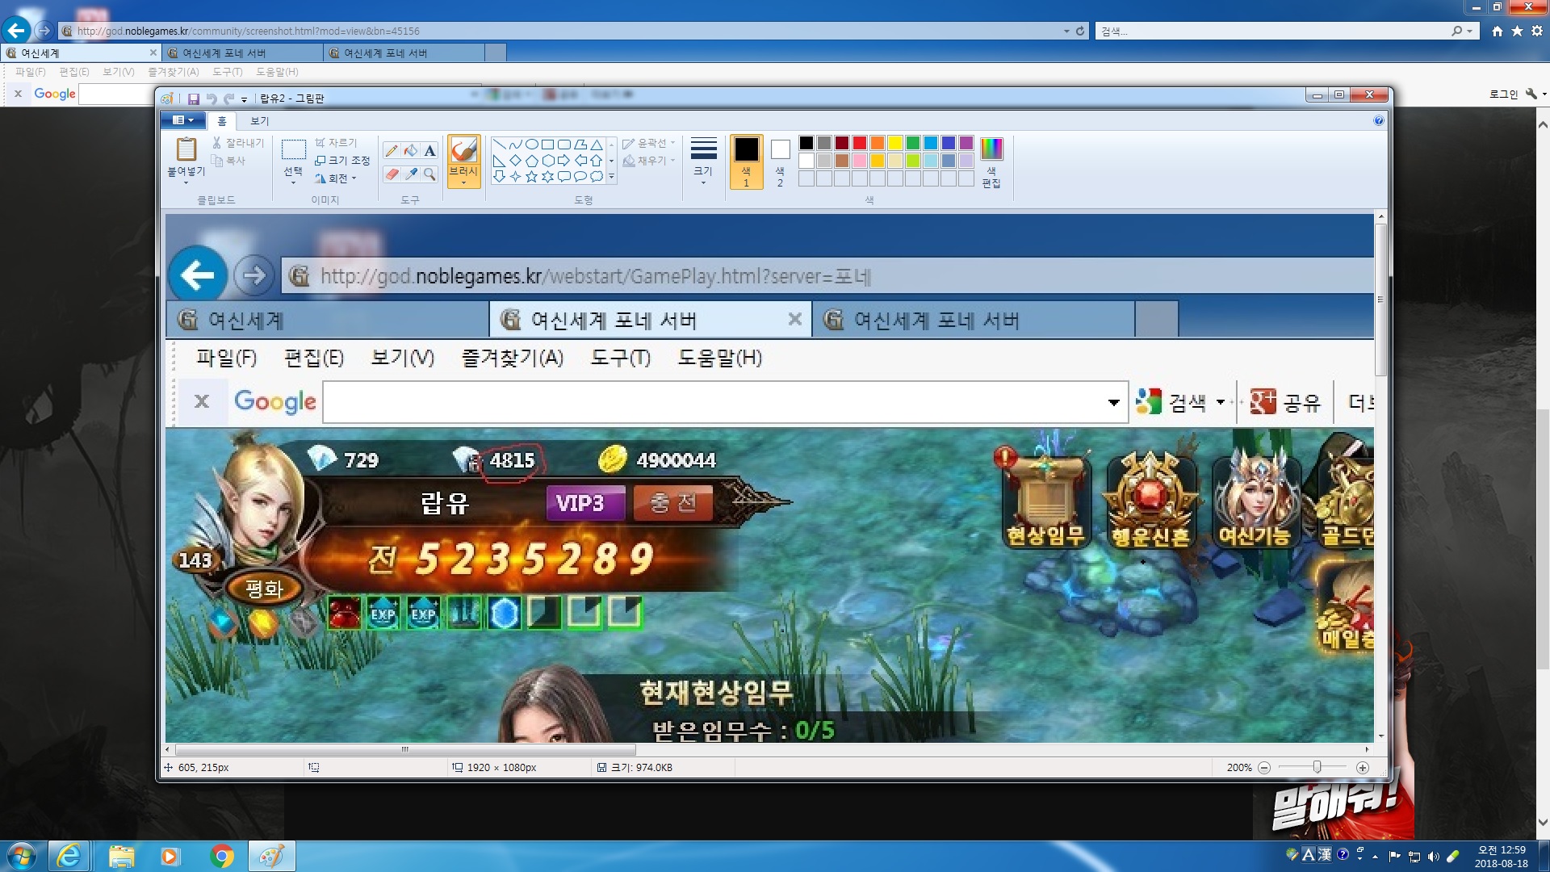Open 크기 조정 (Resize) in the image group
Viewport: 1550px width, 872px height.
342,161
